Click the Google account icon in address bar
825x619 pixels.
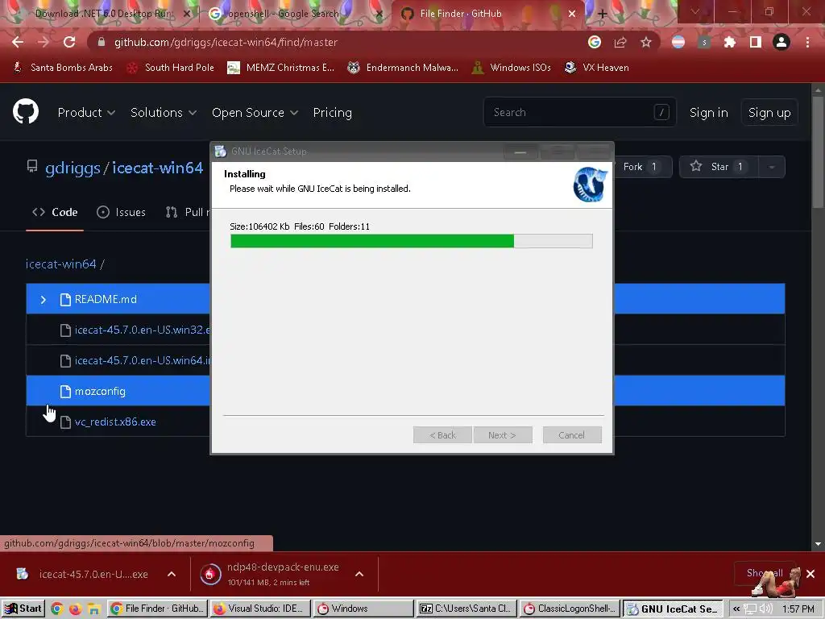tap(595, 42)
